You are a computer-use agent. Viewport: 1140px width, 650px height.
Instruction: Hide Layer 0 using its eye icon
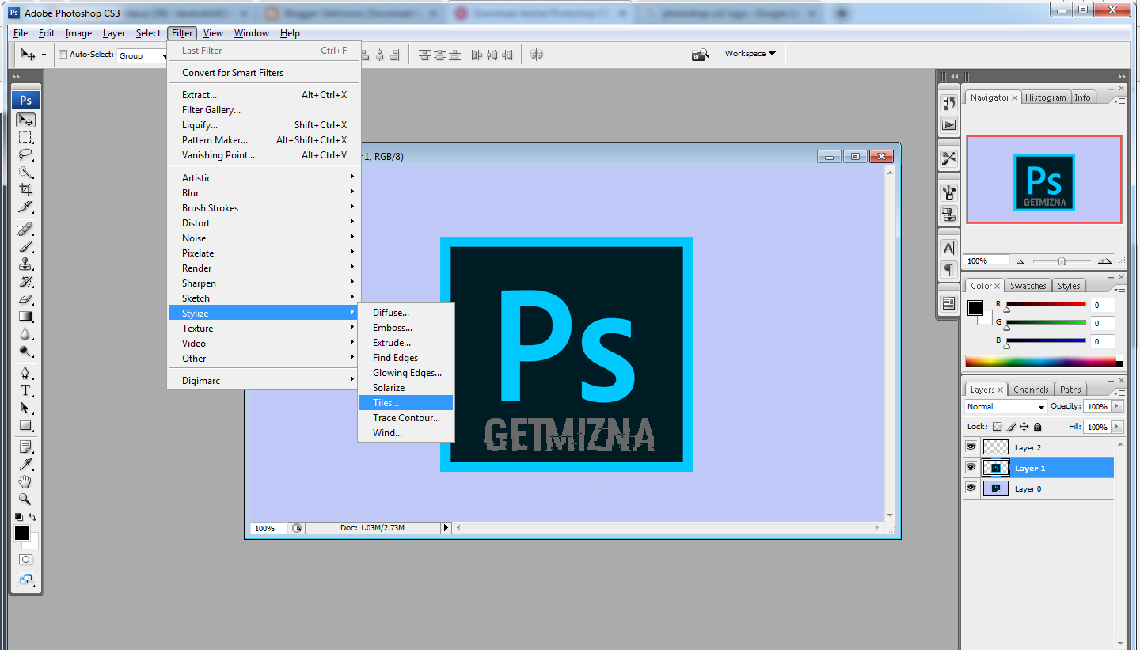pos(971,488)
